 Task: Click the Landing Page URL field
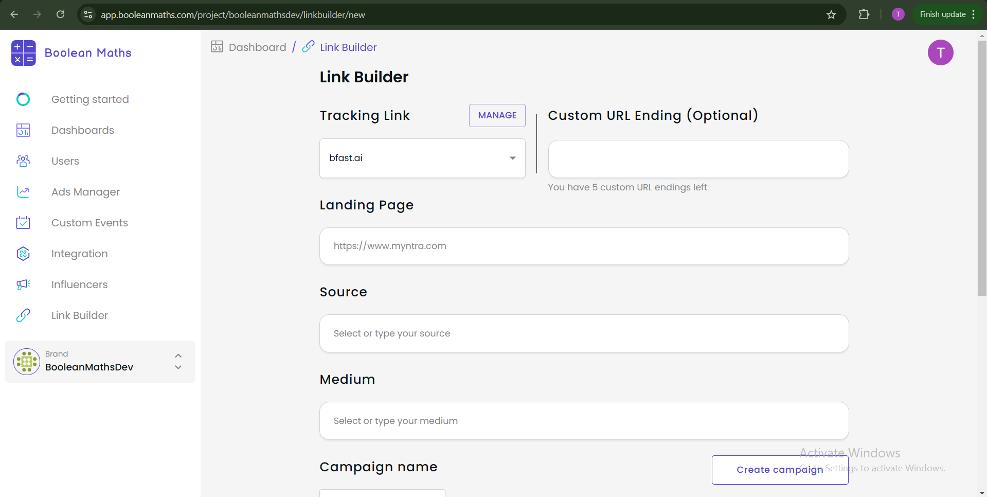pyautogui.click(x=584, y=246)
